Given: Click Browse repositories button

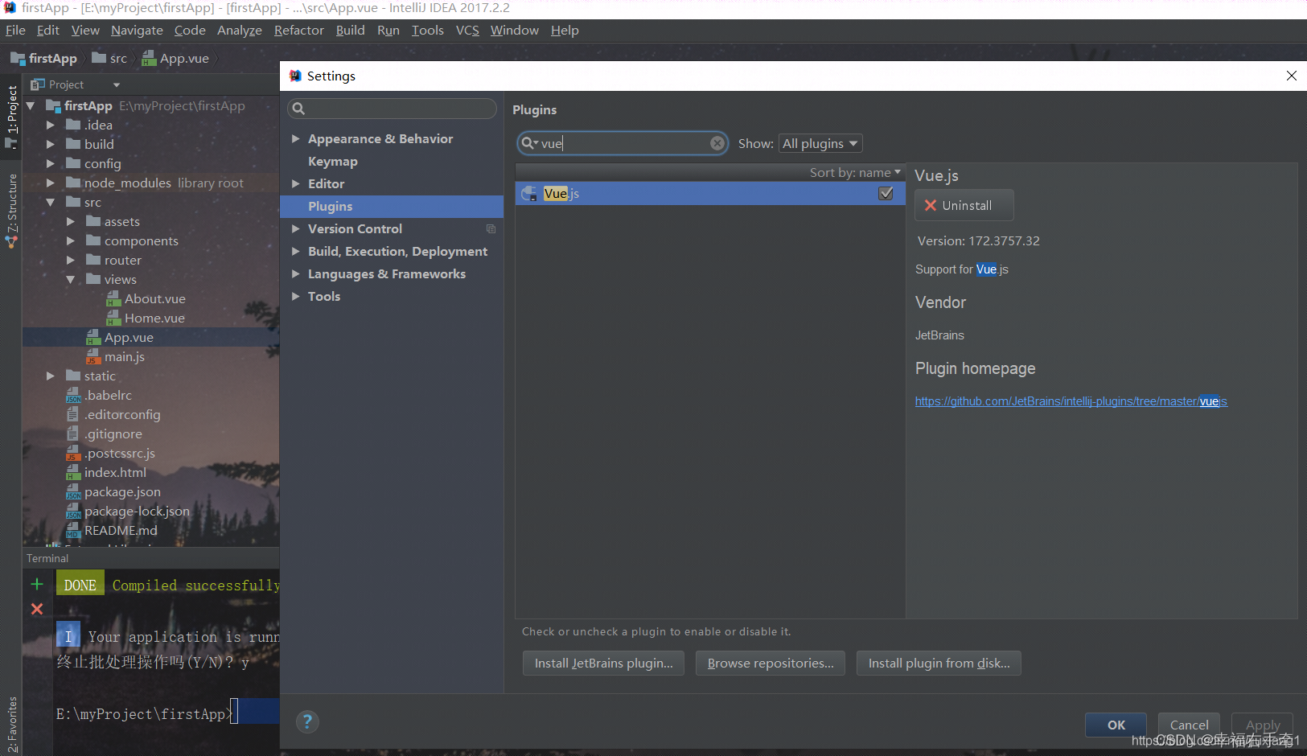Looking at the screenshot, I should pos(770,663).
